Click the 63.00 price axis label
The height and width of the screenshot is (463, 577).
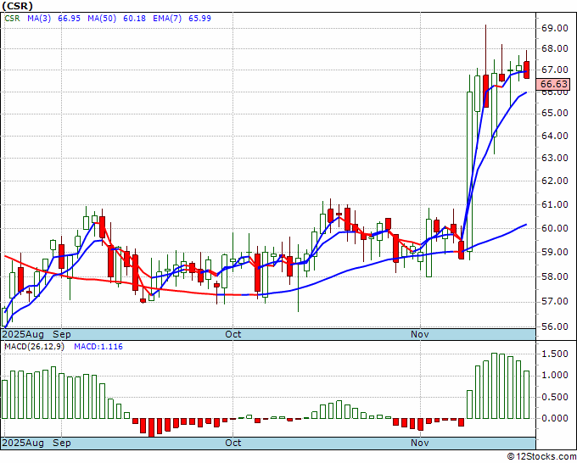click(x=555, y=158)
